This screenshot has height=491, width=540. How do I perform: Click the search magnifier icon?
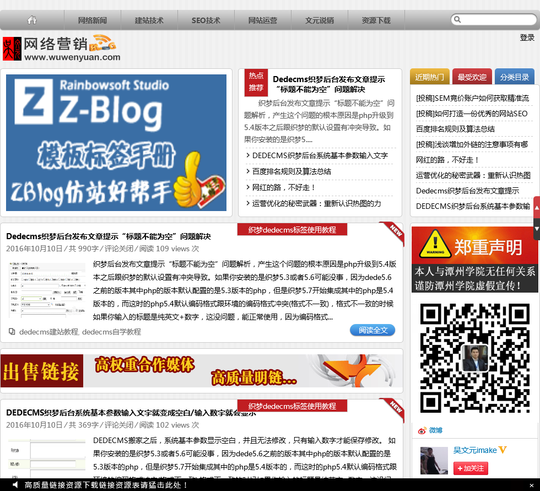(457, 19)
